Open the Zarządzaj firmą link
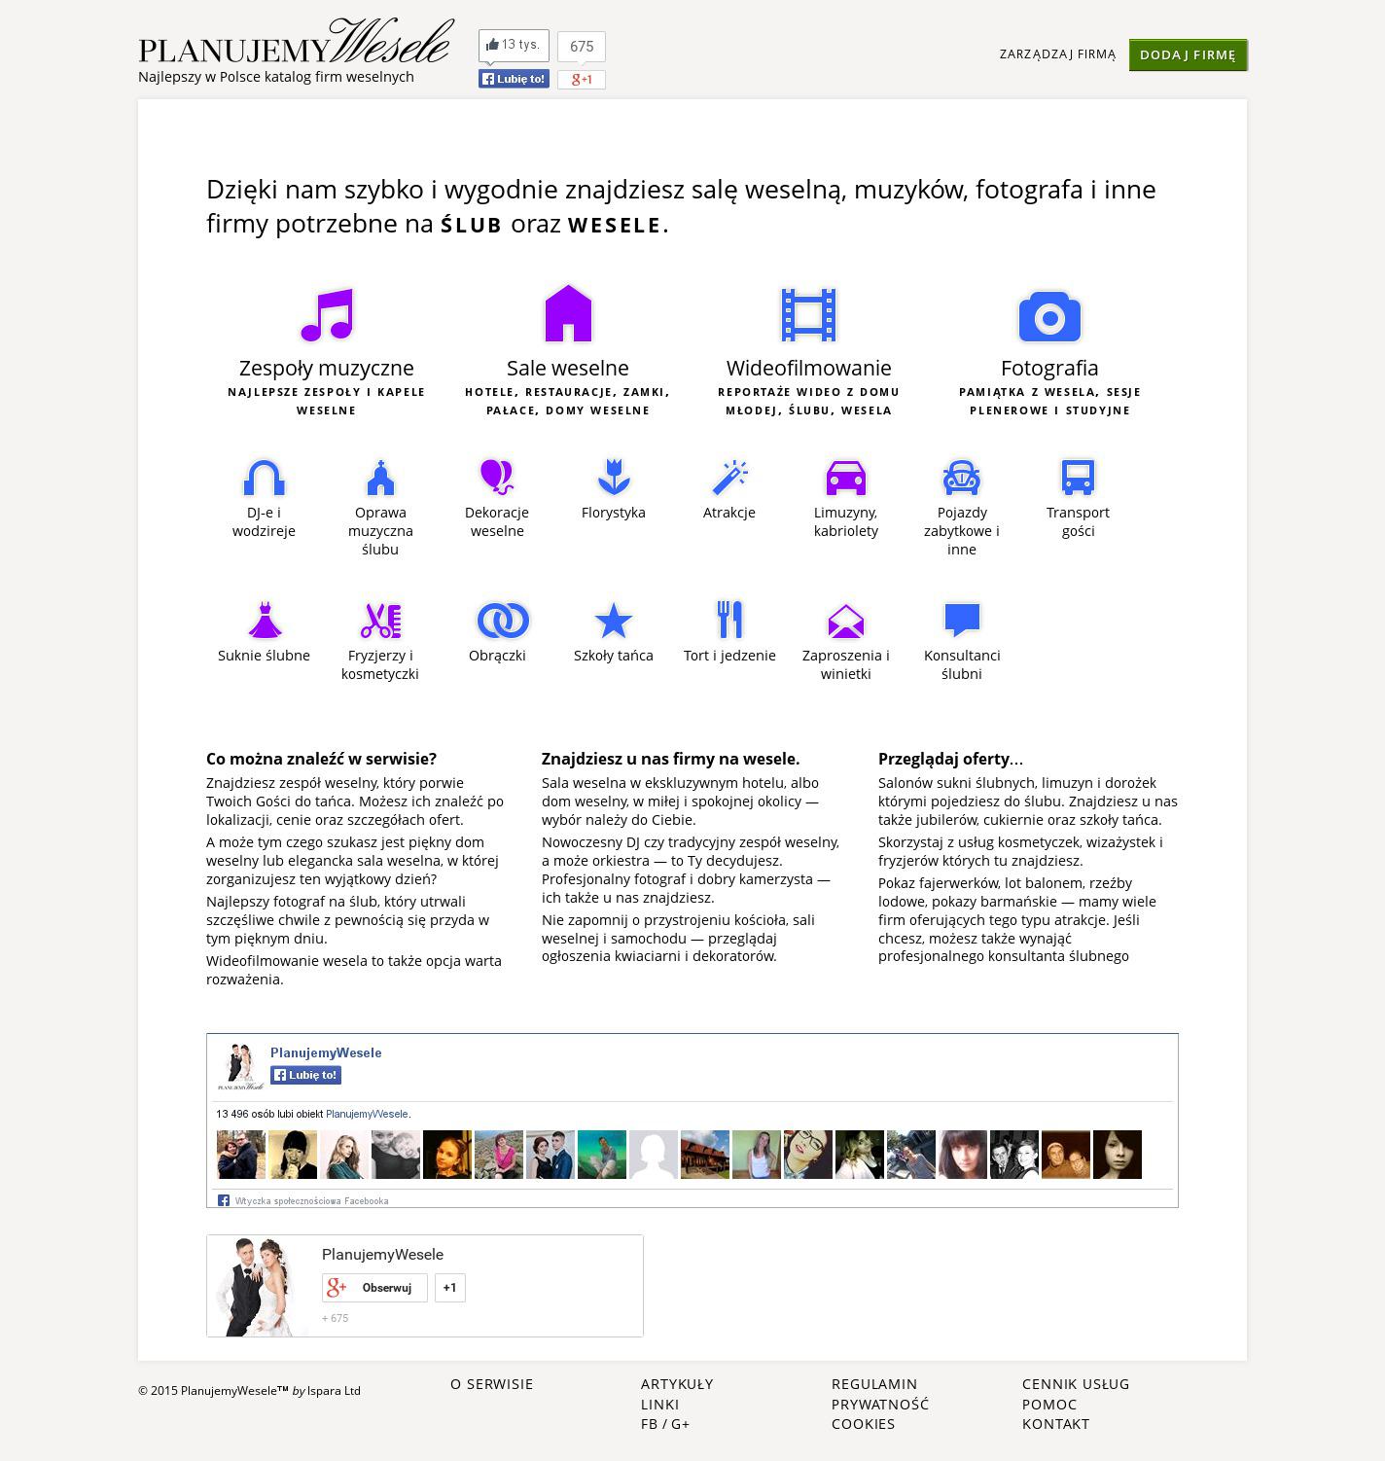The height and width of the screenshot is (1461, 1385). pos(1057,54)
